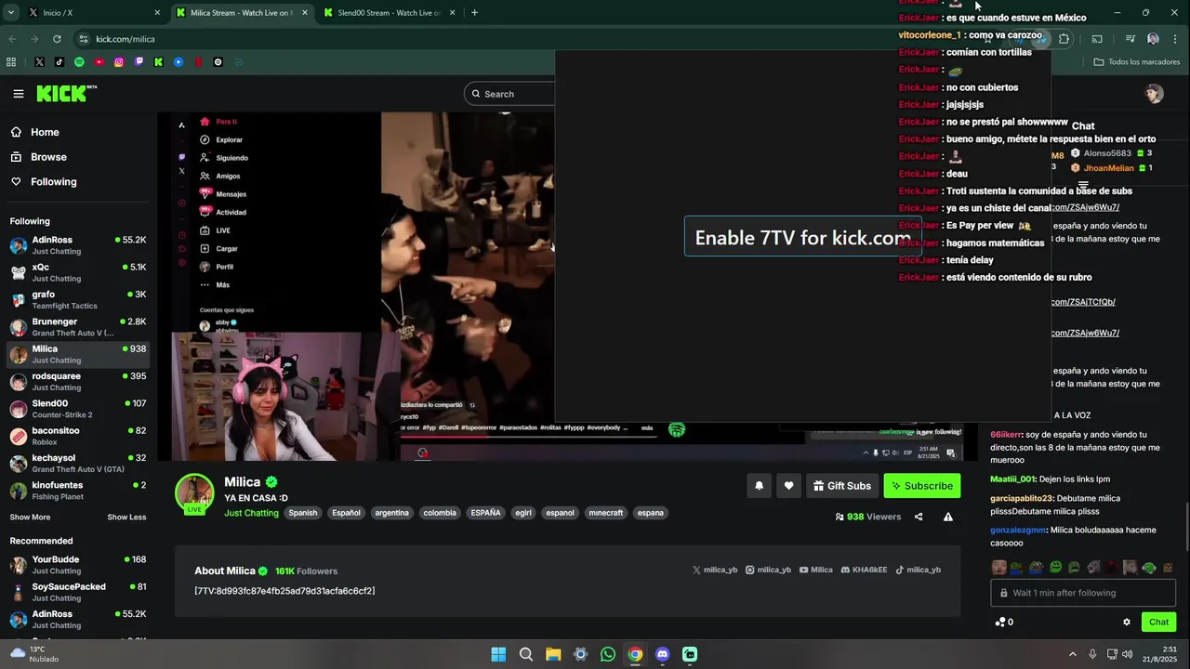Viewport: 1190px width, 669px height.
Task: Share the Milica stream
Action: coord(919,517)
